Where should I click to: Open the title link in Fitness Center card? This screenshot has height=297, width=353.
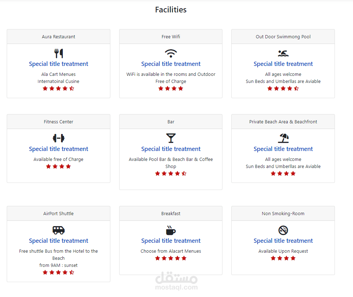[x=59, y=149]
